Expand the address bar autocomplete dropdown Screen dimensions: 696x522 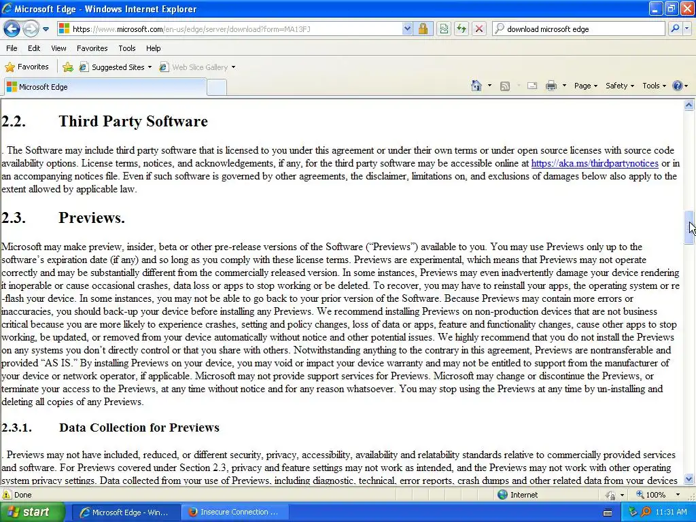tap(407, 29)
